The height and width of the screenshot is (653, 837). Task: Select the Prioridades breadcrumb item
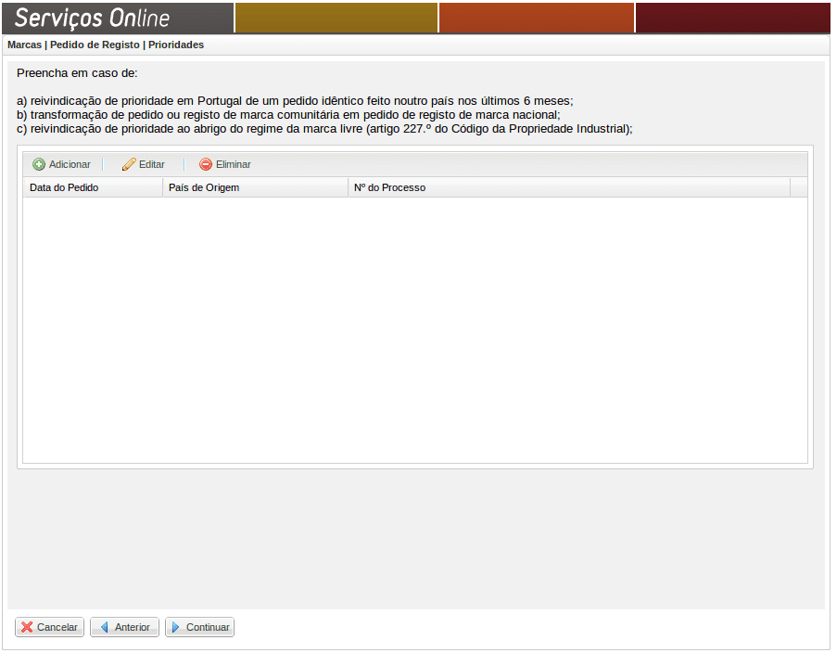[x=176, y=45]
